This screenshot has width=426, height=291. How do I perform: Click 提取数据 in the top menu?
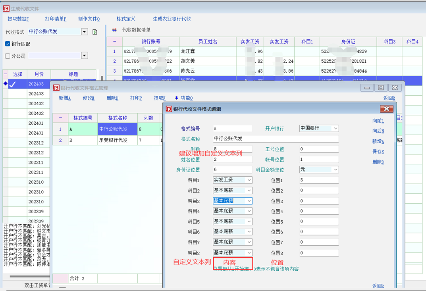[x=18, y=19]
